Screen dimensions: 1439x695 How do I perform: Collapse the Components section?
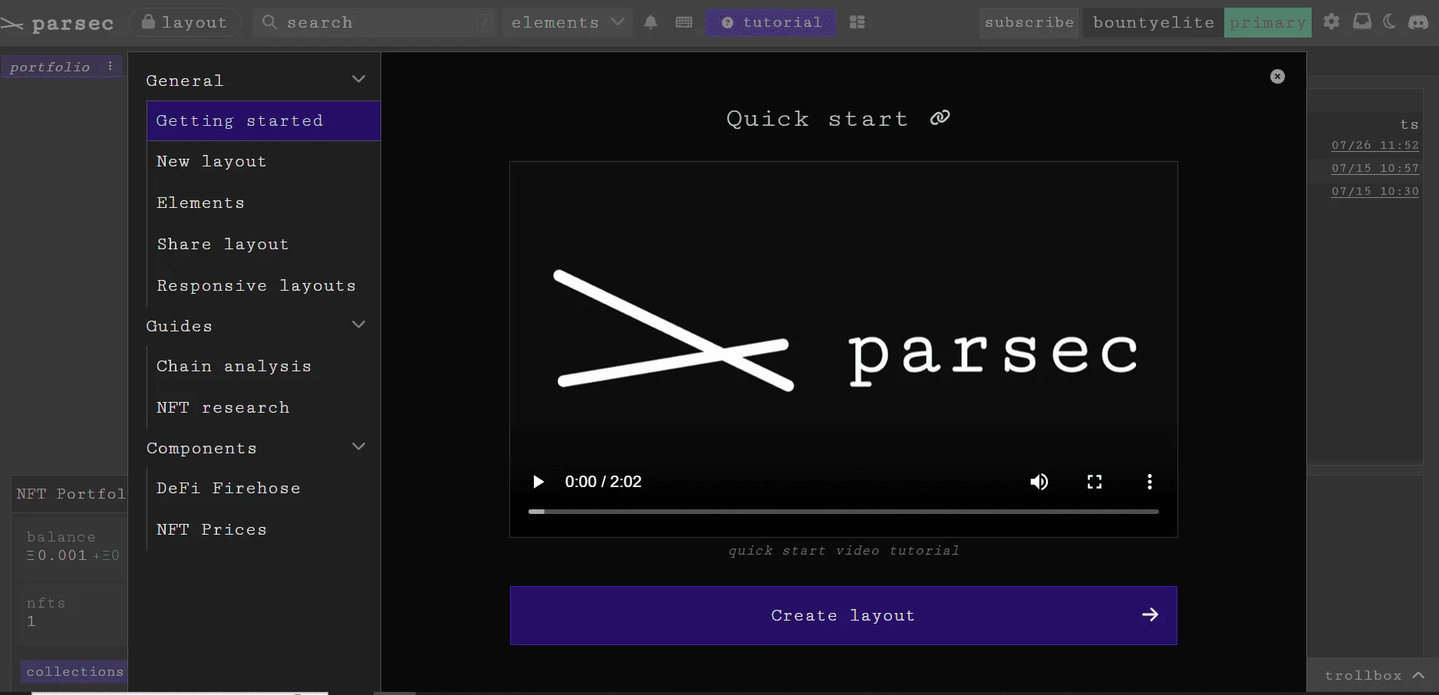tap(358, 446)
